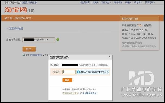
Task: Expand the 网站导航 dropdown arrow
Action: (x=154, y=2)
